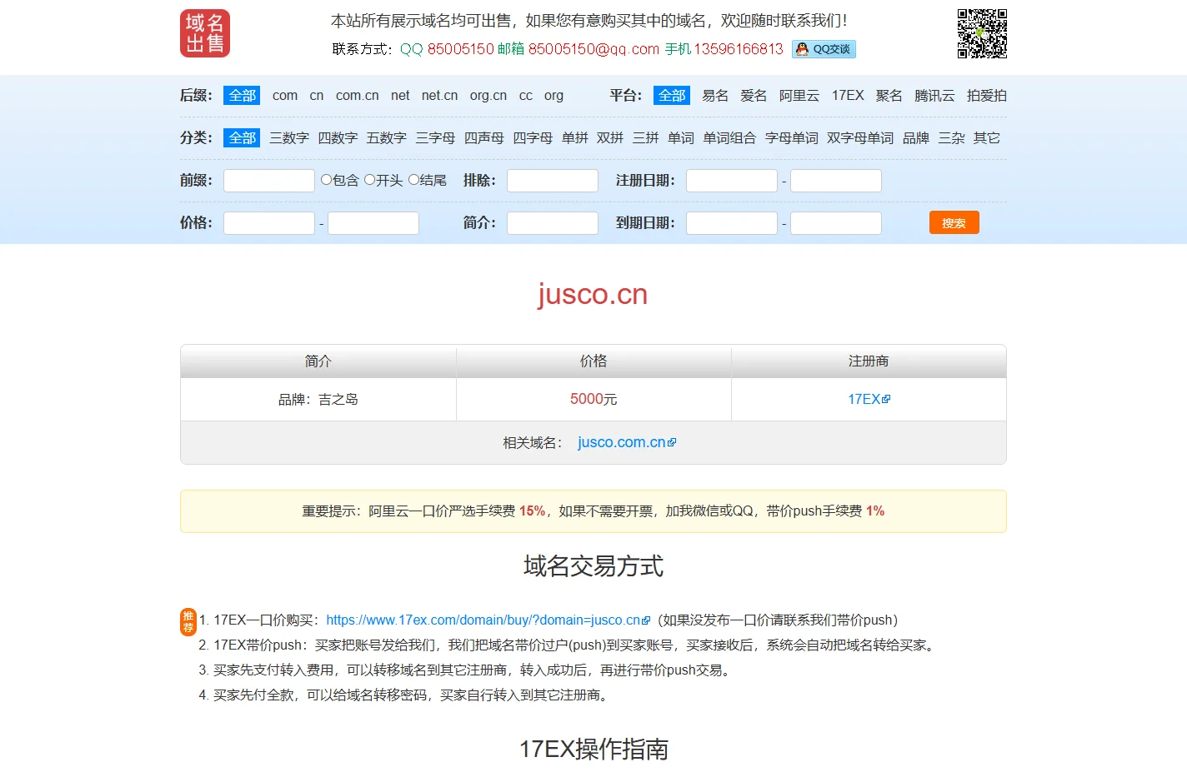1187x777 pixels.
Task: Choose the 双拼 category
Action: (610, 138)
